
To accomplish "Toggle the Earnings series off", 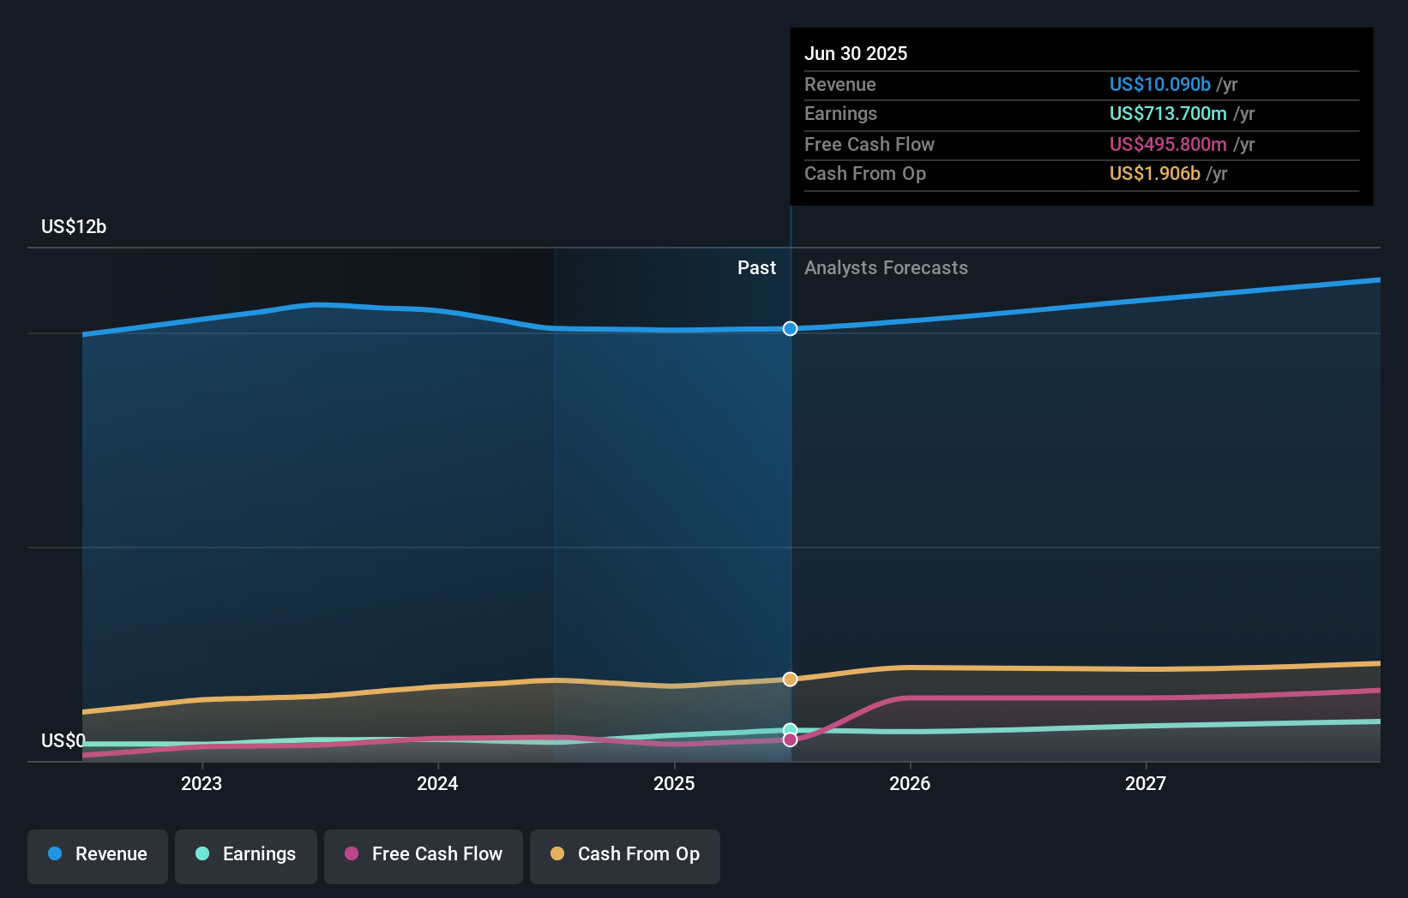I will click(246, 855).
